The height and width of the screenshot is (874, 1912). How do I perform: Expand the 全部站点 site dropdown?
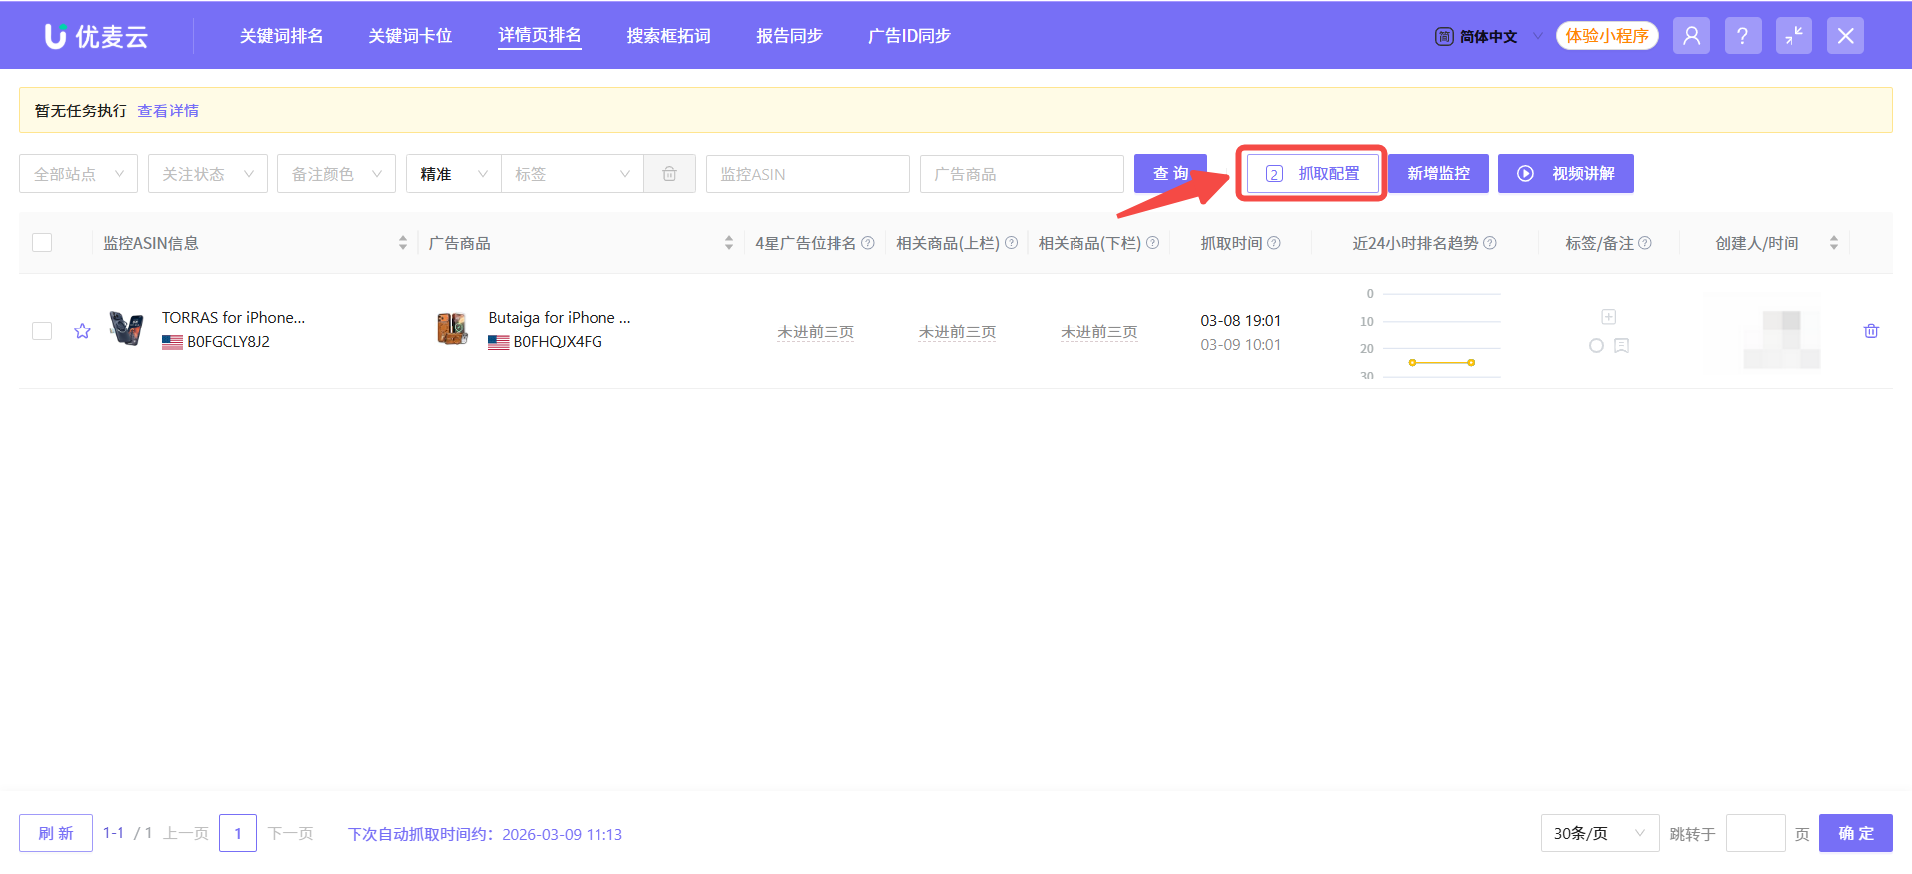click(79, 174)
